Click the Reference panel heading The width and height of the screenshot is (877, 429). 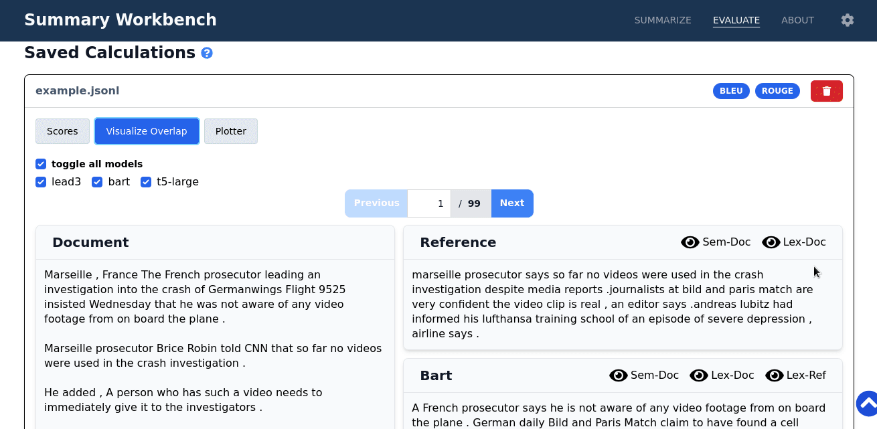tap(458, 242)
